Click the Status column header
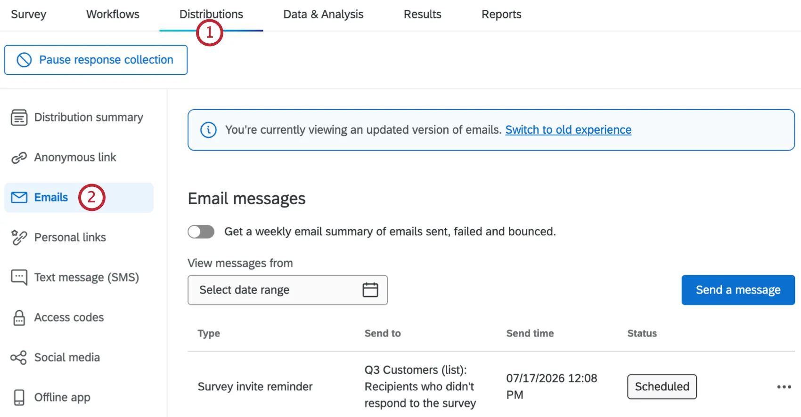Image resolution: width=801 pixels, height=417 pixels. tap(642, 334)
